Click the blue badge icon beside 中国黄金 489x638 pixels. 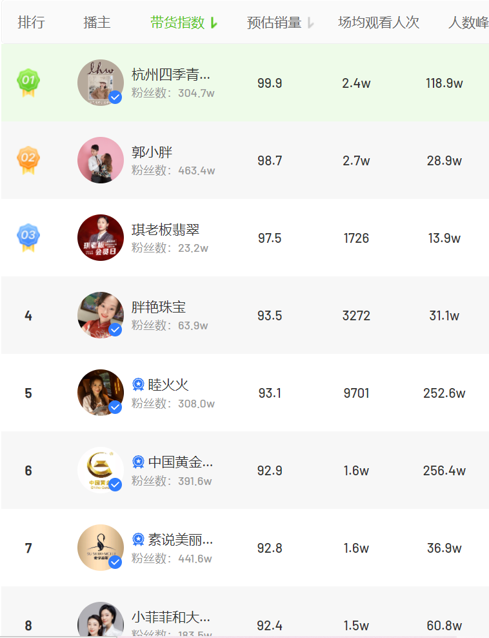pyautogui.click(x=138, y=462)
